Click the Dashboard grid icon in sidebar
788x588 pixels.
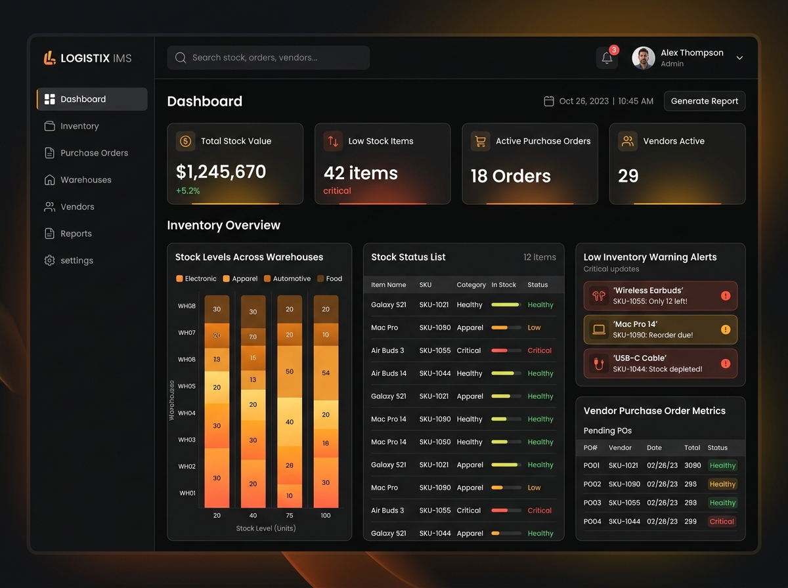pos(49,99)
